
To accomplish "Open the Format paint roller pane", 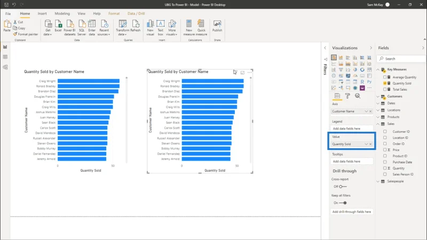I will pos(347,96).
